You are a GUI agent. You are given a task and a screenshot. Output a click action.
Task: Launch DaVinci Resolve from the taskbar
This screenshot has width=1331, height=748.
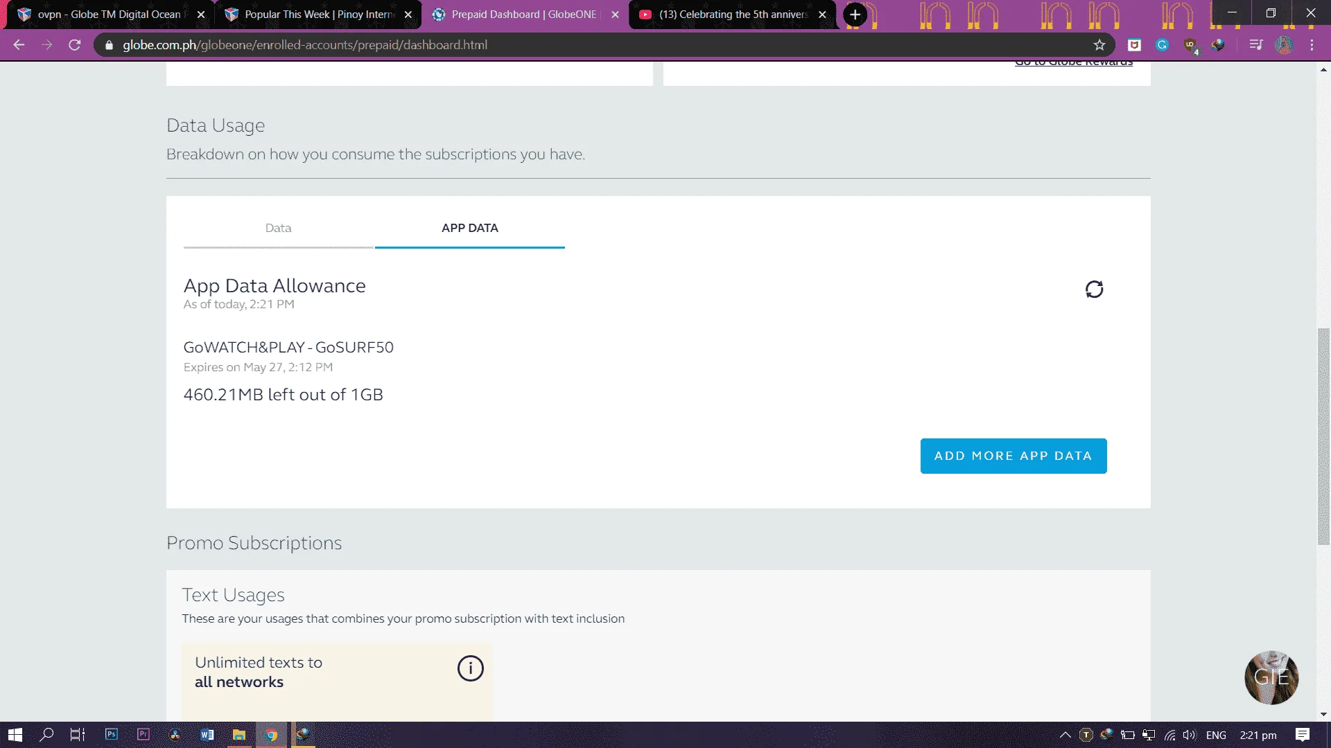(175, 735)
